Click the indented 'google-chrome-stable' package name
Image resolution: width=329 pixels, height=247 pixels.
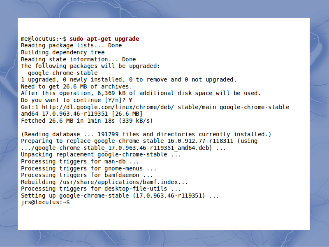tap(63, 73)
